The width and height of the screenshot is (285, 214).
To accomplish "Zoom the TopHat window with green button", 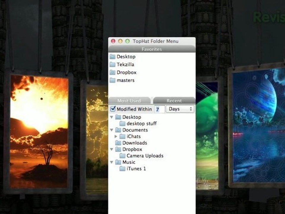I will click(128, 41).
